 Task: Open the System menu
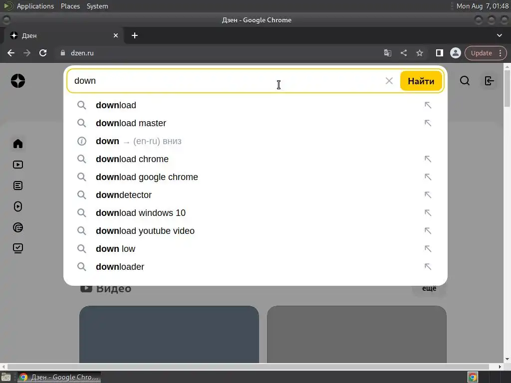(x=97, y=6)
